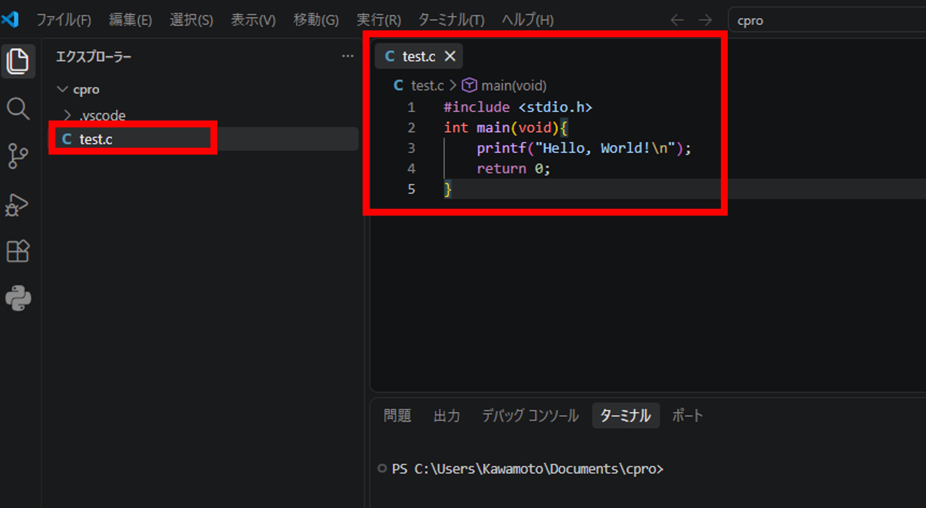Place cursor on int main(void){ line
The width and height of the screenshot is (926, 508).
tap(505, 128)
